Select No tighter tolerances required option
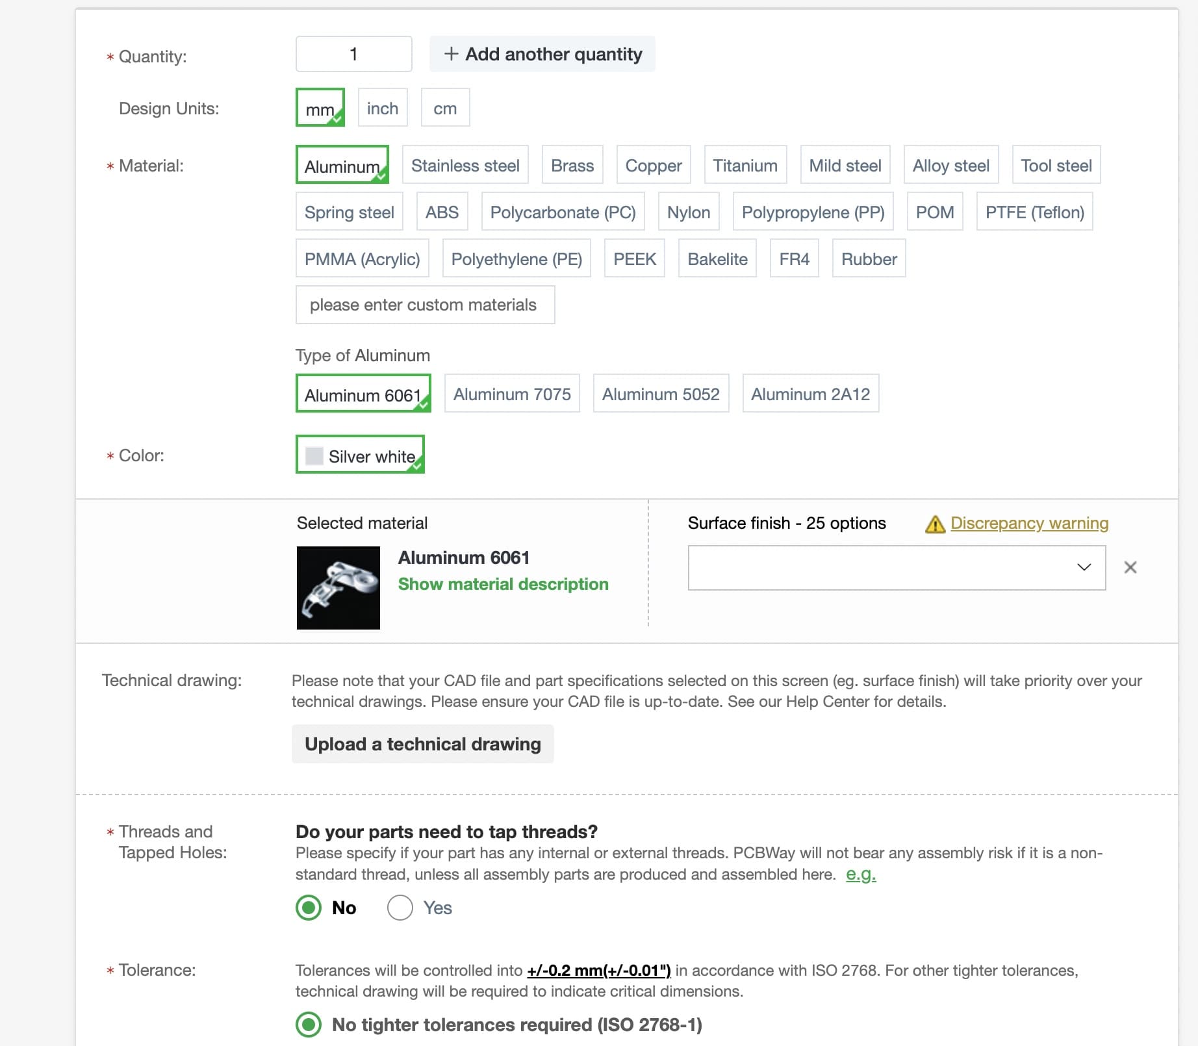 point(309,1025)
